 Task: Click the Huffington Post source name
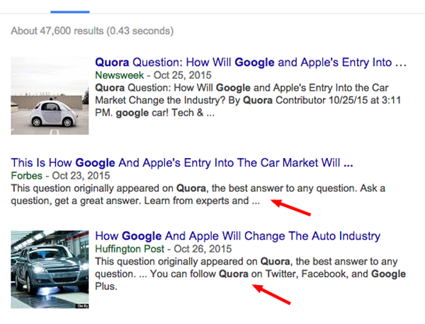(130, 248)
